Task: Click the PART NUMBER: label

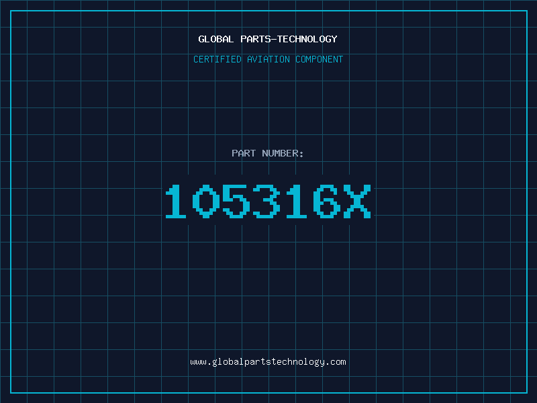Action: coord(268,153)
